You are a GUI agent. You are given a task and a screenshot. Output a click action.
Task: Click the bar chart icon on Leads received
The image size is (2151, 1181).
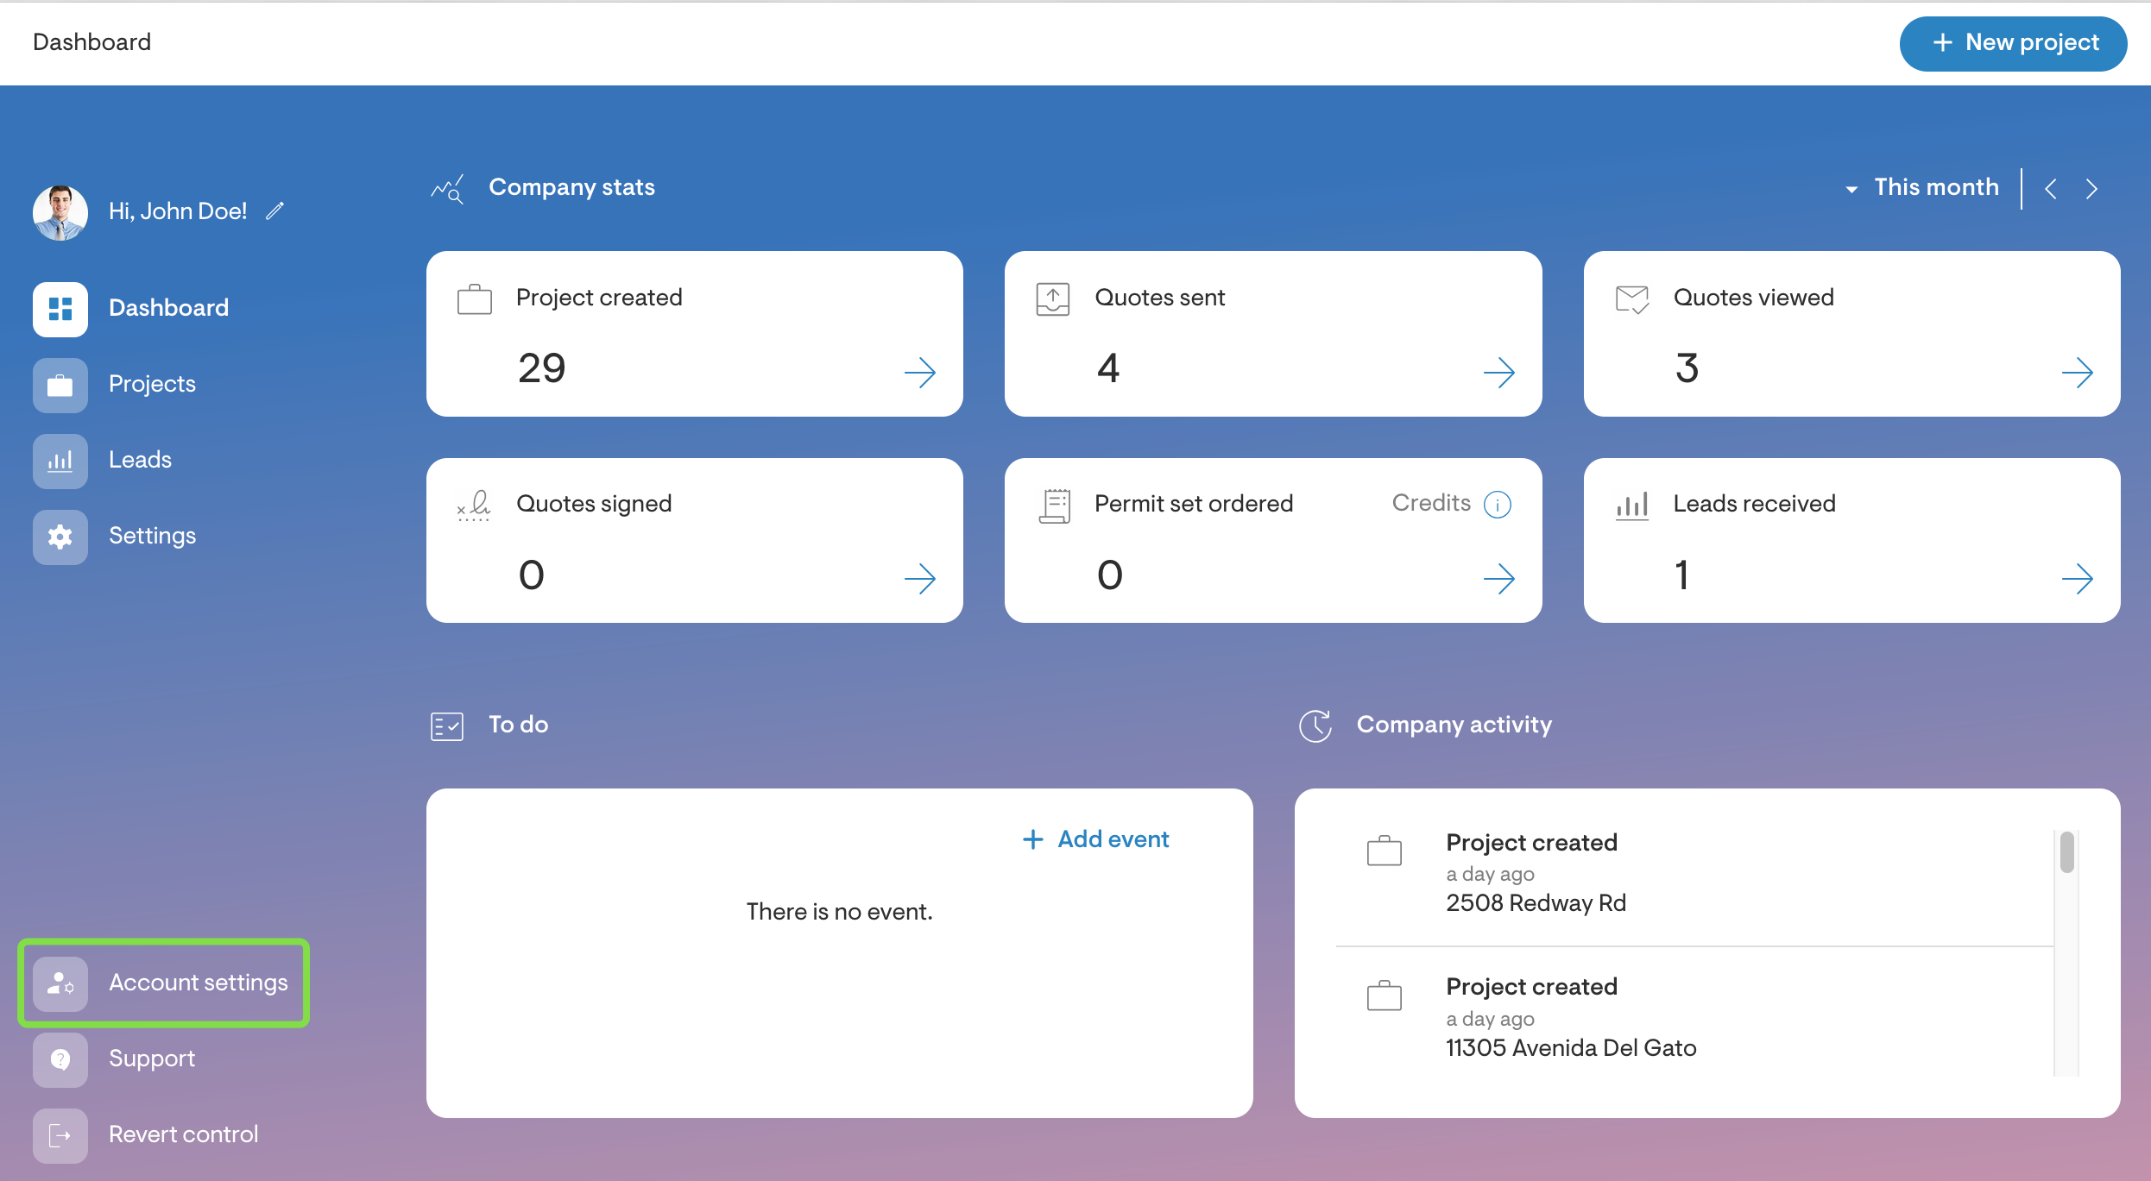(1631, 506)
